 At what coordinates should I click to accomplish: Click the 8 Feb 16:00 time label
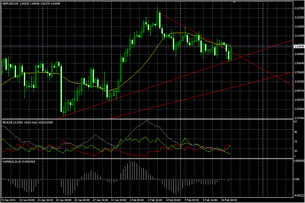[x=210, y=200]
